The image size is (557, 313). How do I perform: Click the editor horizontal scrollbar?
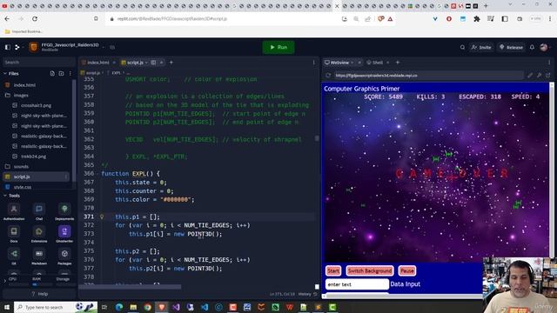pyautogui.click(x=130, y=287)
